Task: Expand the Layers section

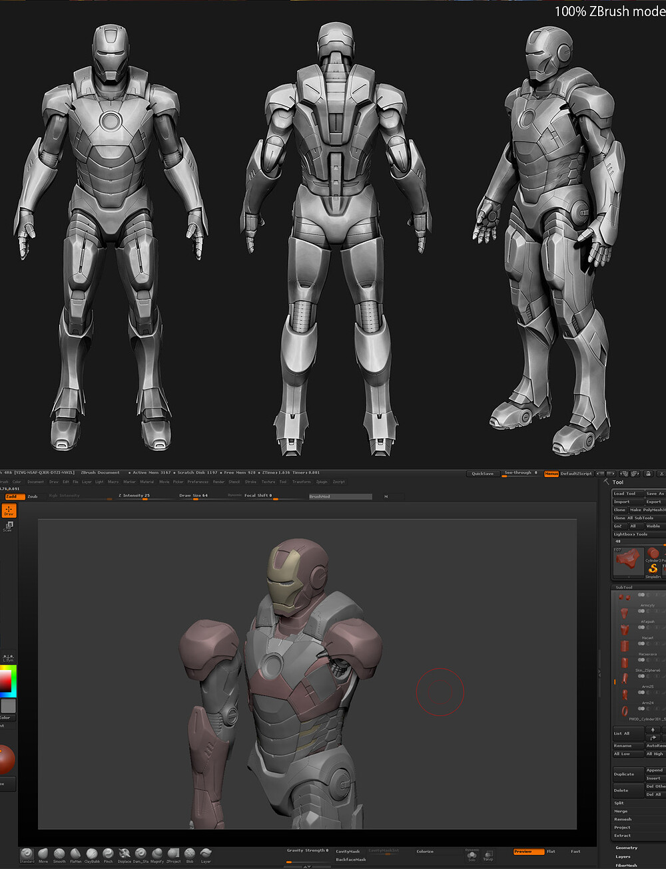Action: [x=623, y=856]
